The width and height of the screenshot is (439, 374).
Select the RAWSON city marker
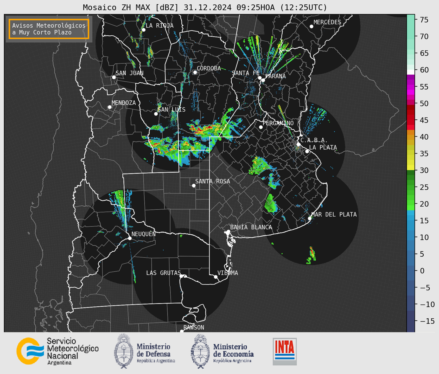coord(182,331)
